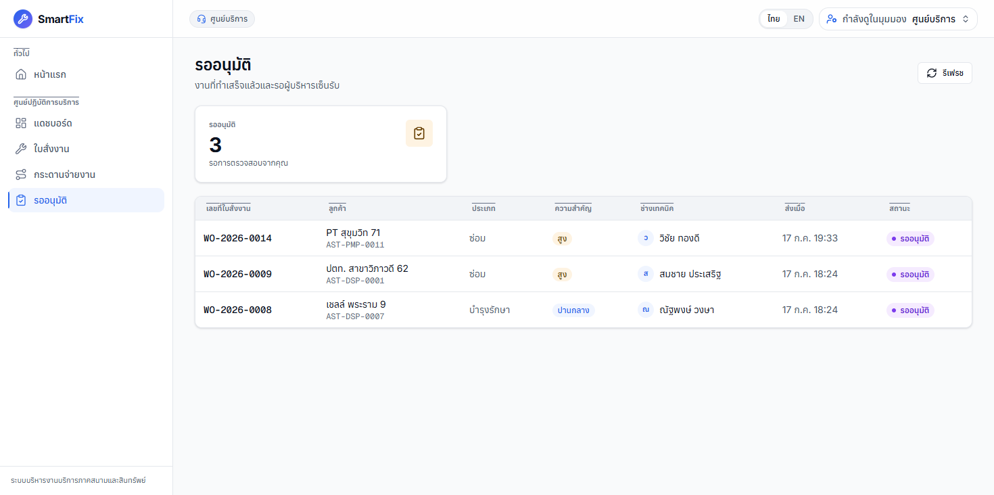Click the SmartFix brand name link

click(61, 19)
